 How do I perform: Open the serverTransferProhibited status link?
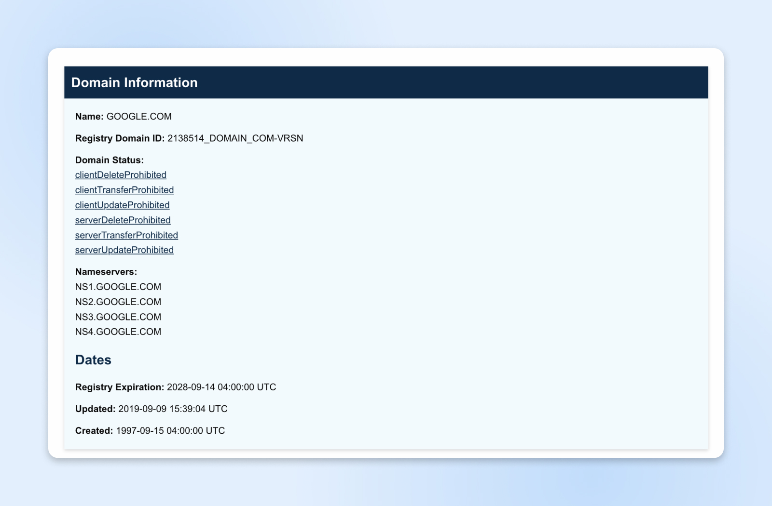click(126, 235)
